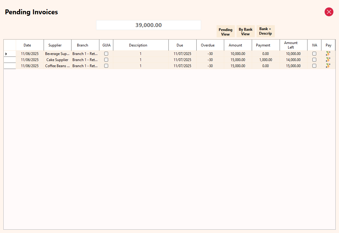Image resolution: width=339 pixels, height=233 pixels.
Task: Switch to Pending View
Action: click(225, 32)
